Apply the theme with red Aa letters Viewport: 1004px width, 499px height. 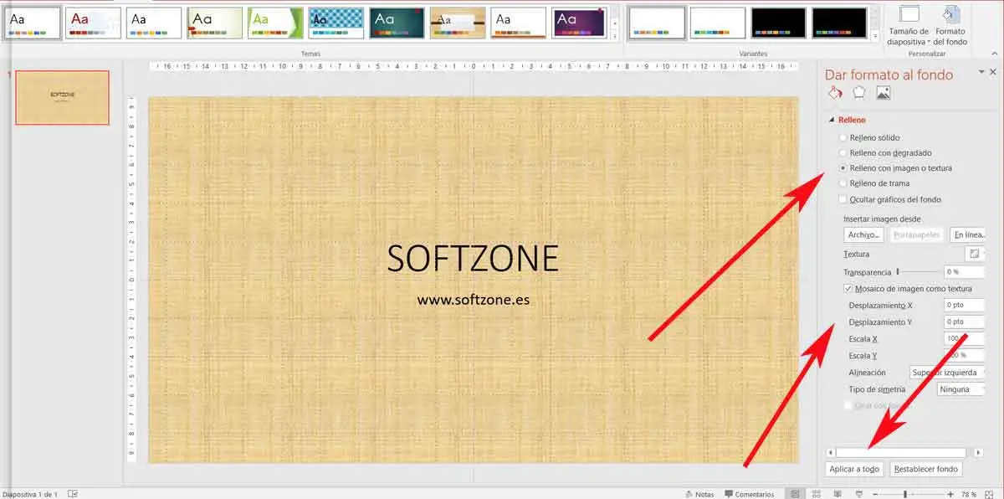click(93, 23)
